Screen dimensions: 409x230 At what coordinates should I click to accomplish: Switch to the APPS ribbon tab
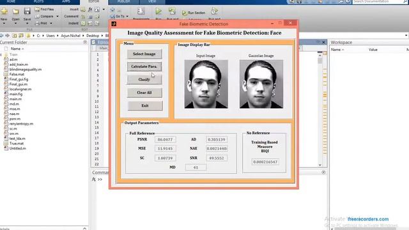(66, 1)
